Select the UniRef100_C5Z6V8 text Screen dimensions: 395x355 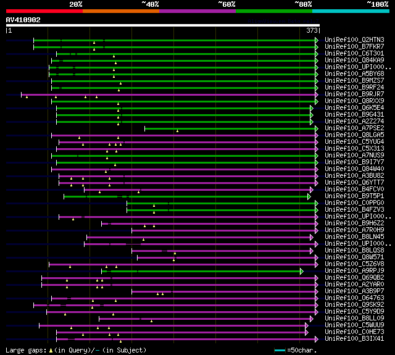pos(354,264)
